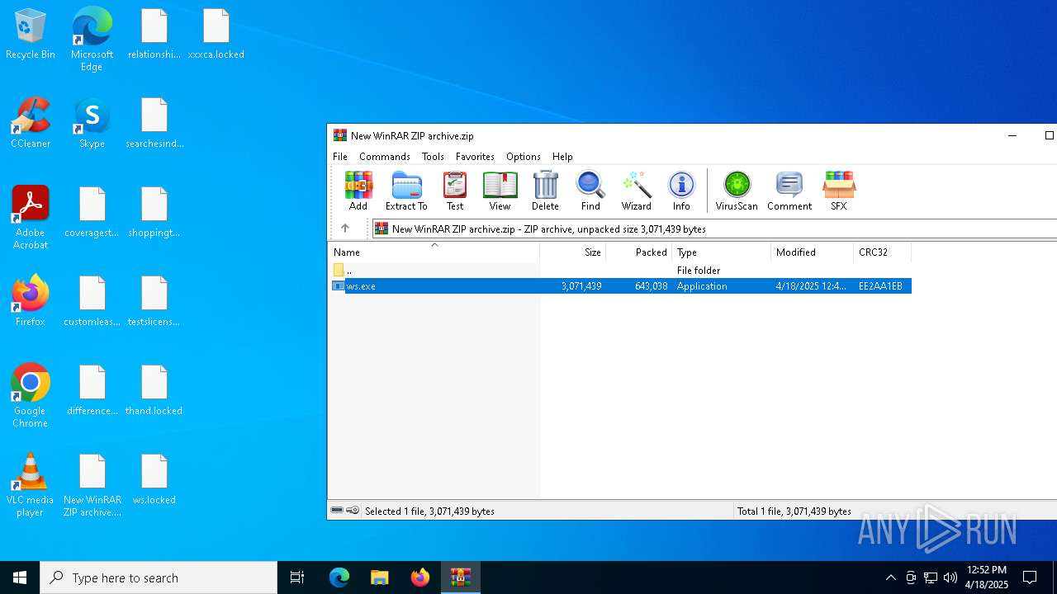Screen dimensions: 1057x594
Task: Select the Recycle Bin desktop icon
Action: (31, 35)
